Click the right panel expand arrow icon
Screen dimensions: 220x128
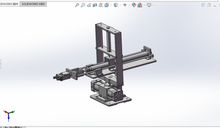[x=209, y=5]
